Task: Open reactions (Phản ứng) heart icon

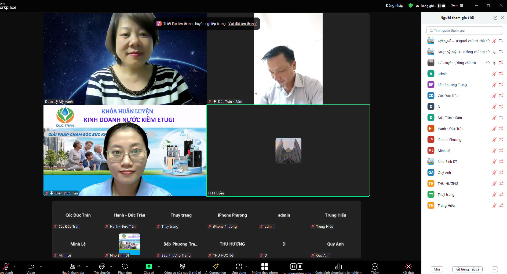Action: tap(125, 267)
